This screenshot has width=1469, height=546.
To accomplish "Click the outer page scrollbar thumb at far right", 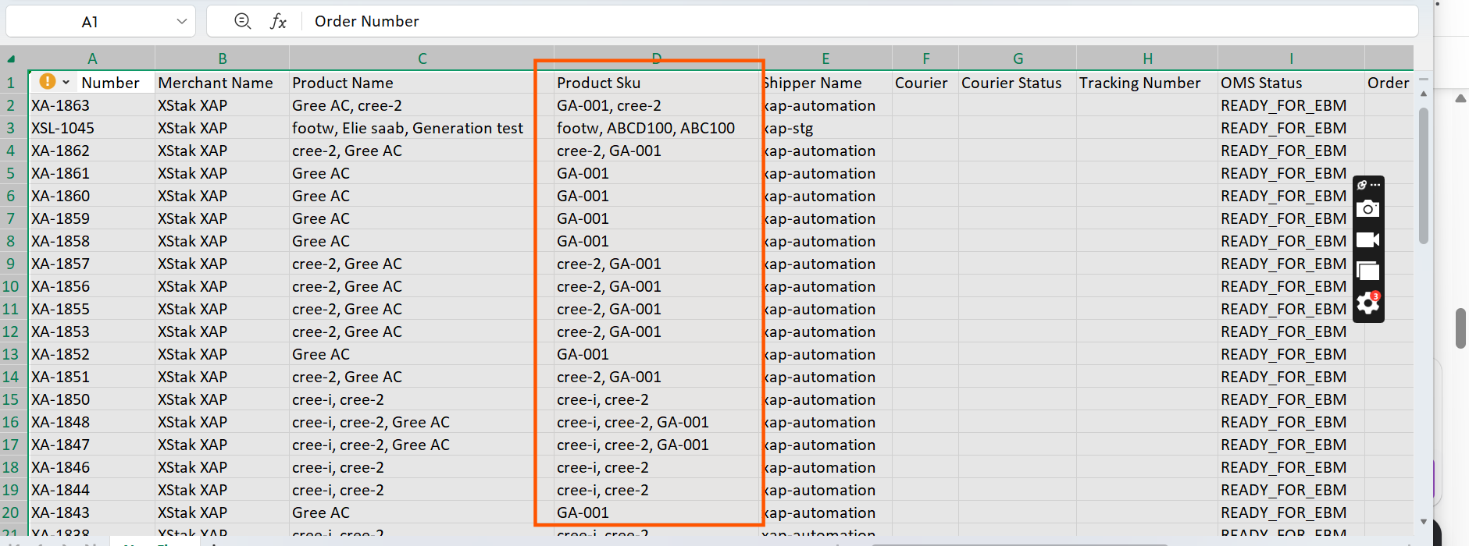I will point(1460,328).
